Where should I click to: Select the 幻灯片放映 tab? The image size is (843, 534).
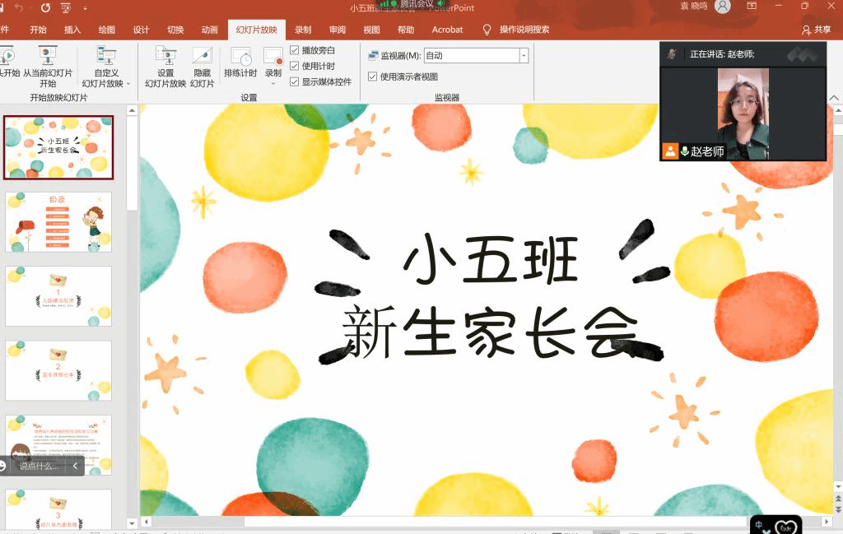tap(257, 30)
